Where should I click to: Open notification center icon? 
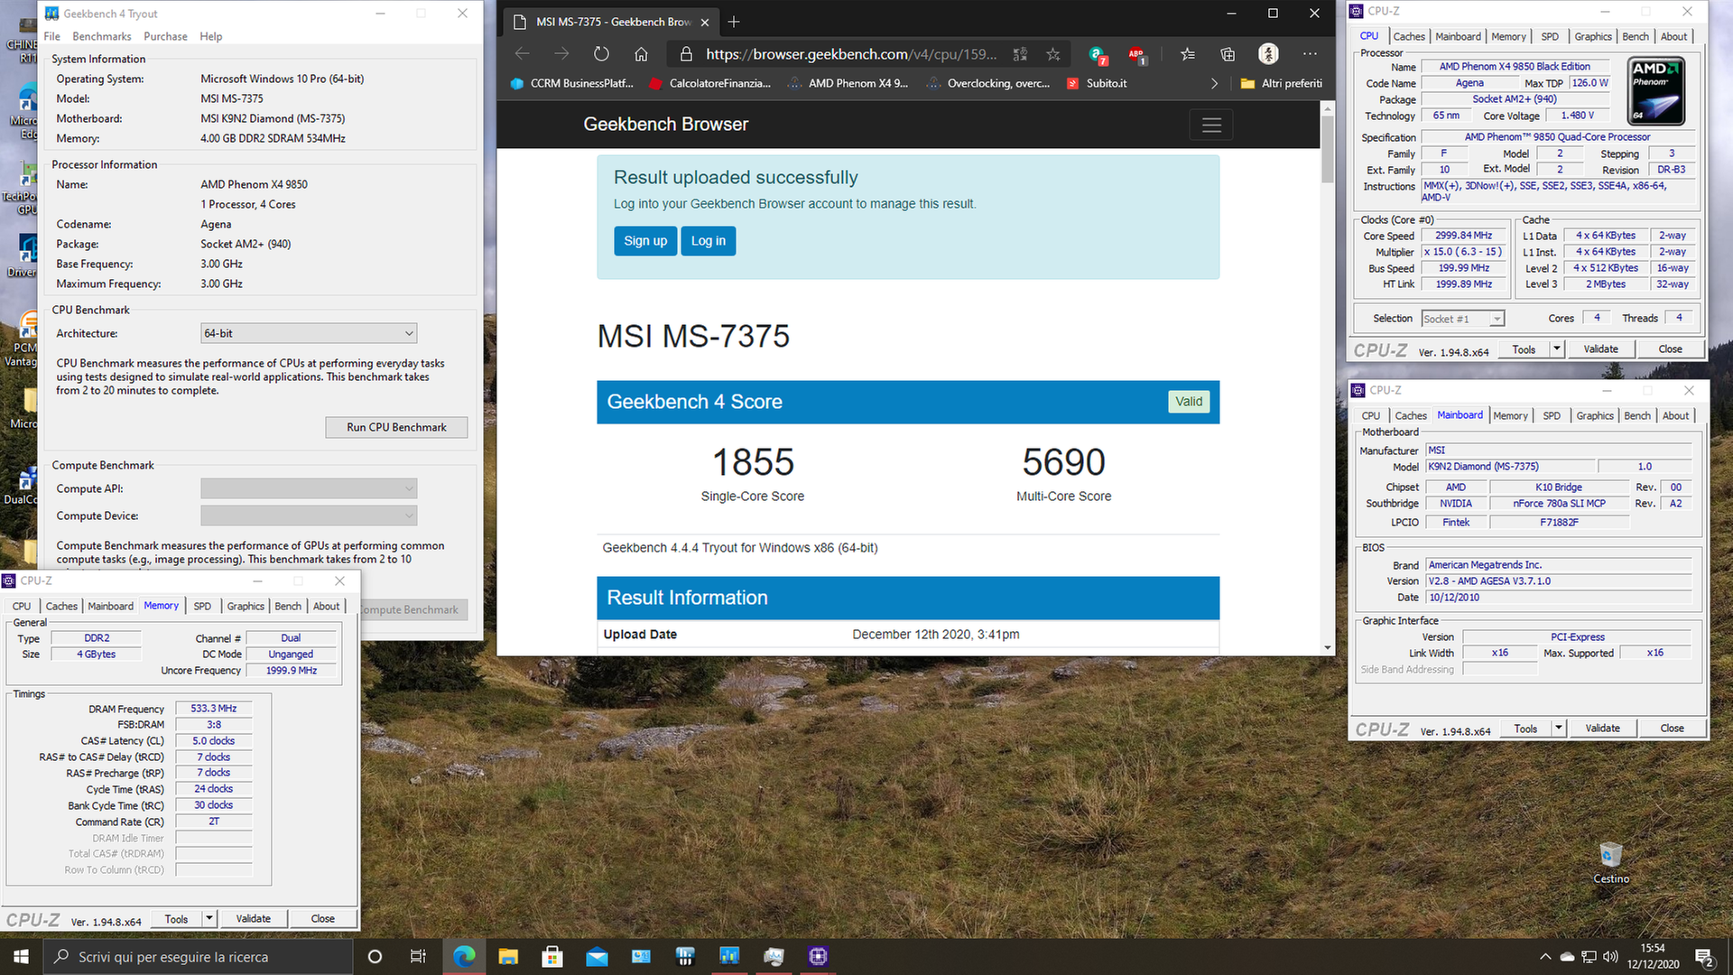coord(1704,956)
